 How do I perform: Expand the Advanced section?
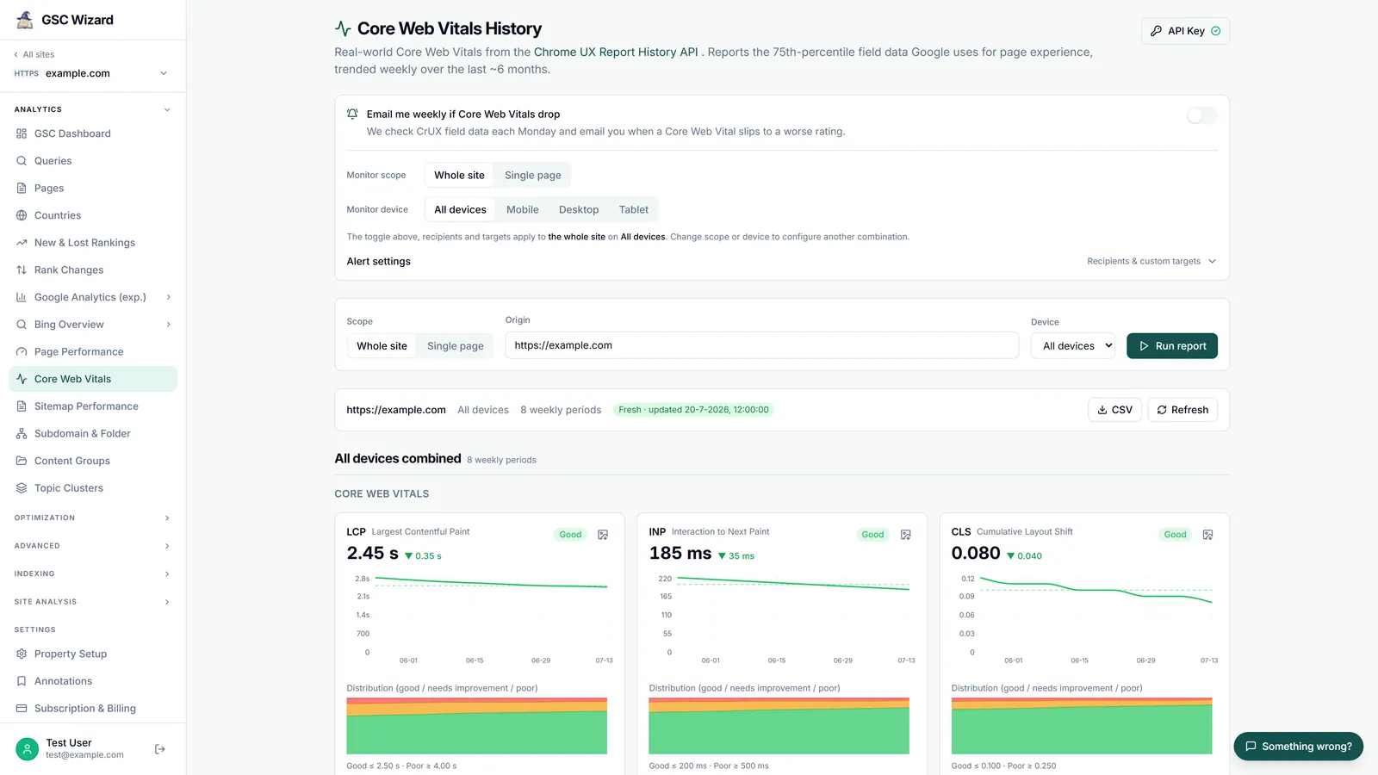pos(93,546)
